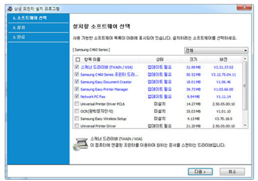Sort by 크기 column header
This screenshot has height=181, width=258.
click(193, 59)
